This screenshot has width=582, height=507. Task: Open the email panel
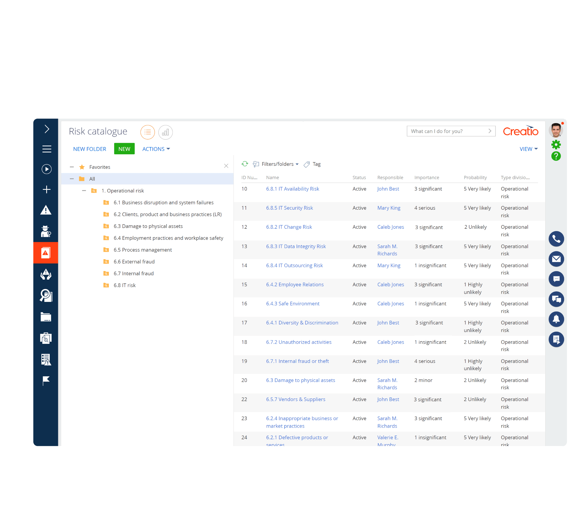[556, 259]
